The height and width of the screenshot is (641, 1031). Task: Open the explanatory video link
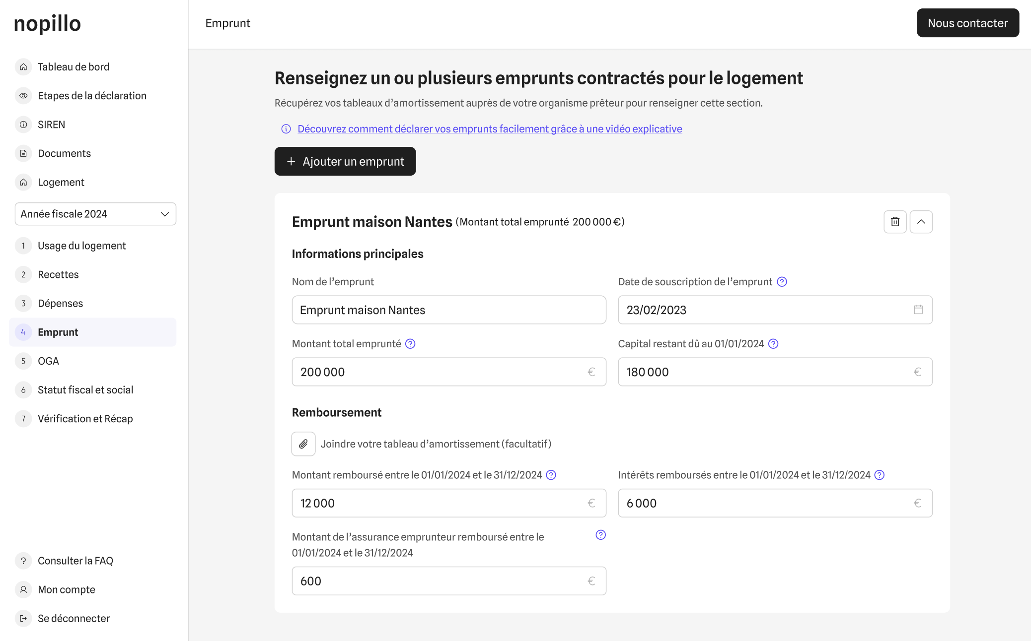(489, 129)
